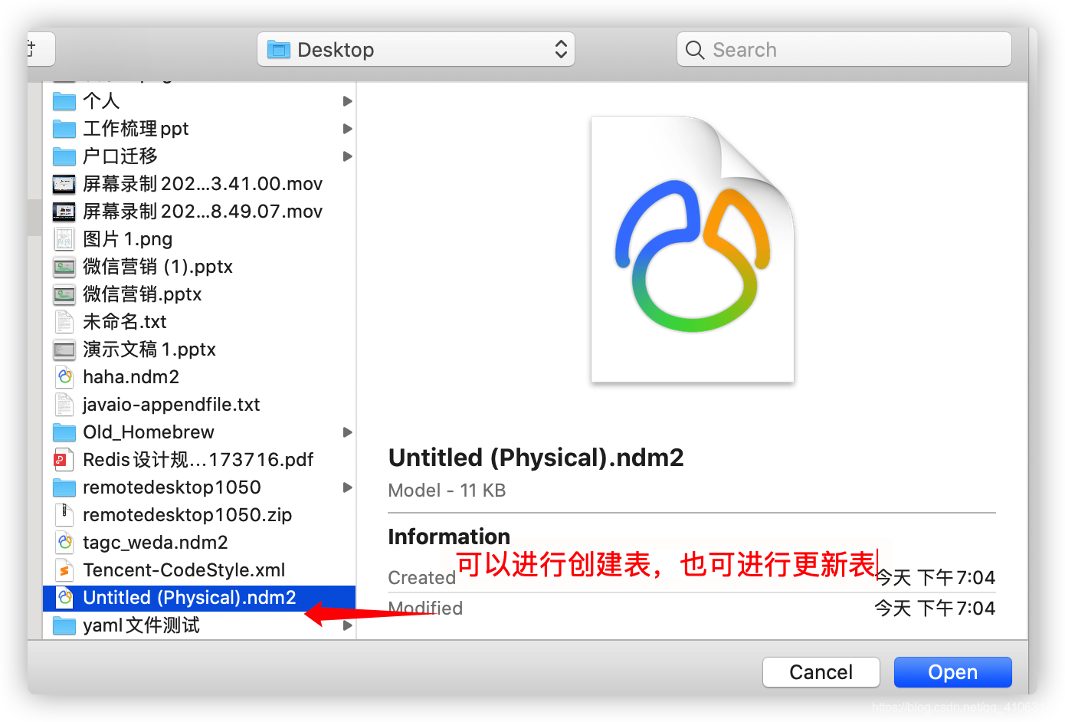This screenshot has width=1065, height=722.
Task: Click the large Navicat model preview thumbnail
Action: pyautogui.click(x=693, y=249)
